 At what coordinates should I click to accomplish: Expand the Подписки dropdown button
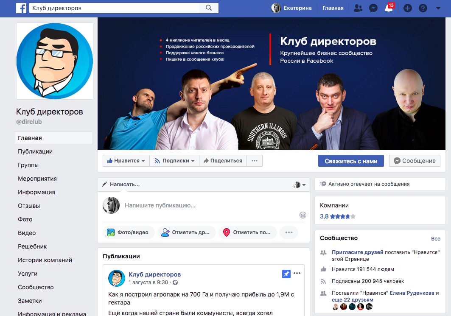coord(174,161)
